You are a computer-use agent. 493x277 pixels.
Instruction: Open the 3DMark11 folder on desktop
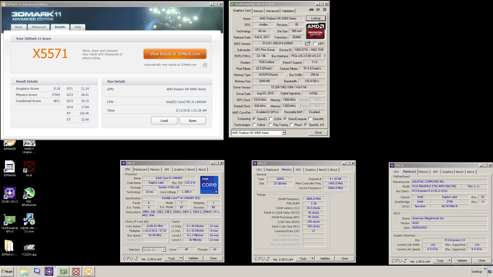pyautogui.click(x=10, y=248)
